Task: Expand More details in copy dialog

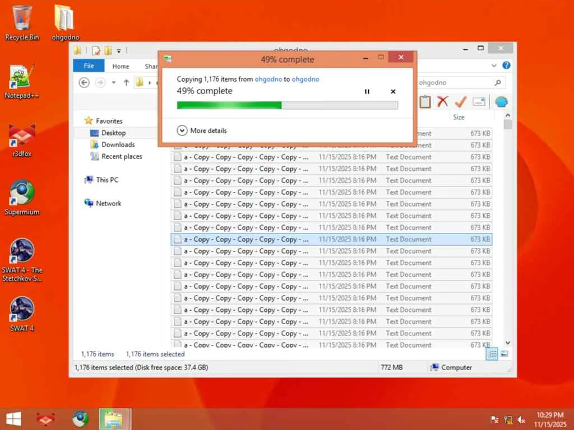Action: pos(202,130)
